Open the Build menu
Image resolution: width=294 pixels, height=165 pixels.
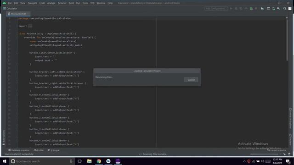(x=71, y=3)
